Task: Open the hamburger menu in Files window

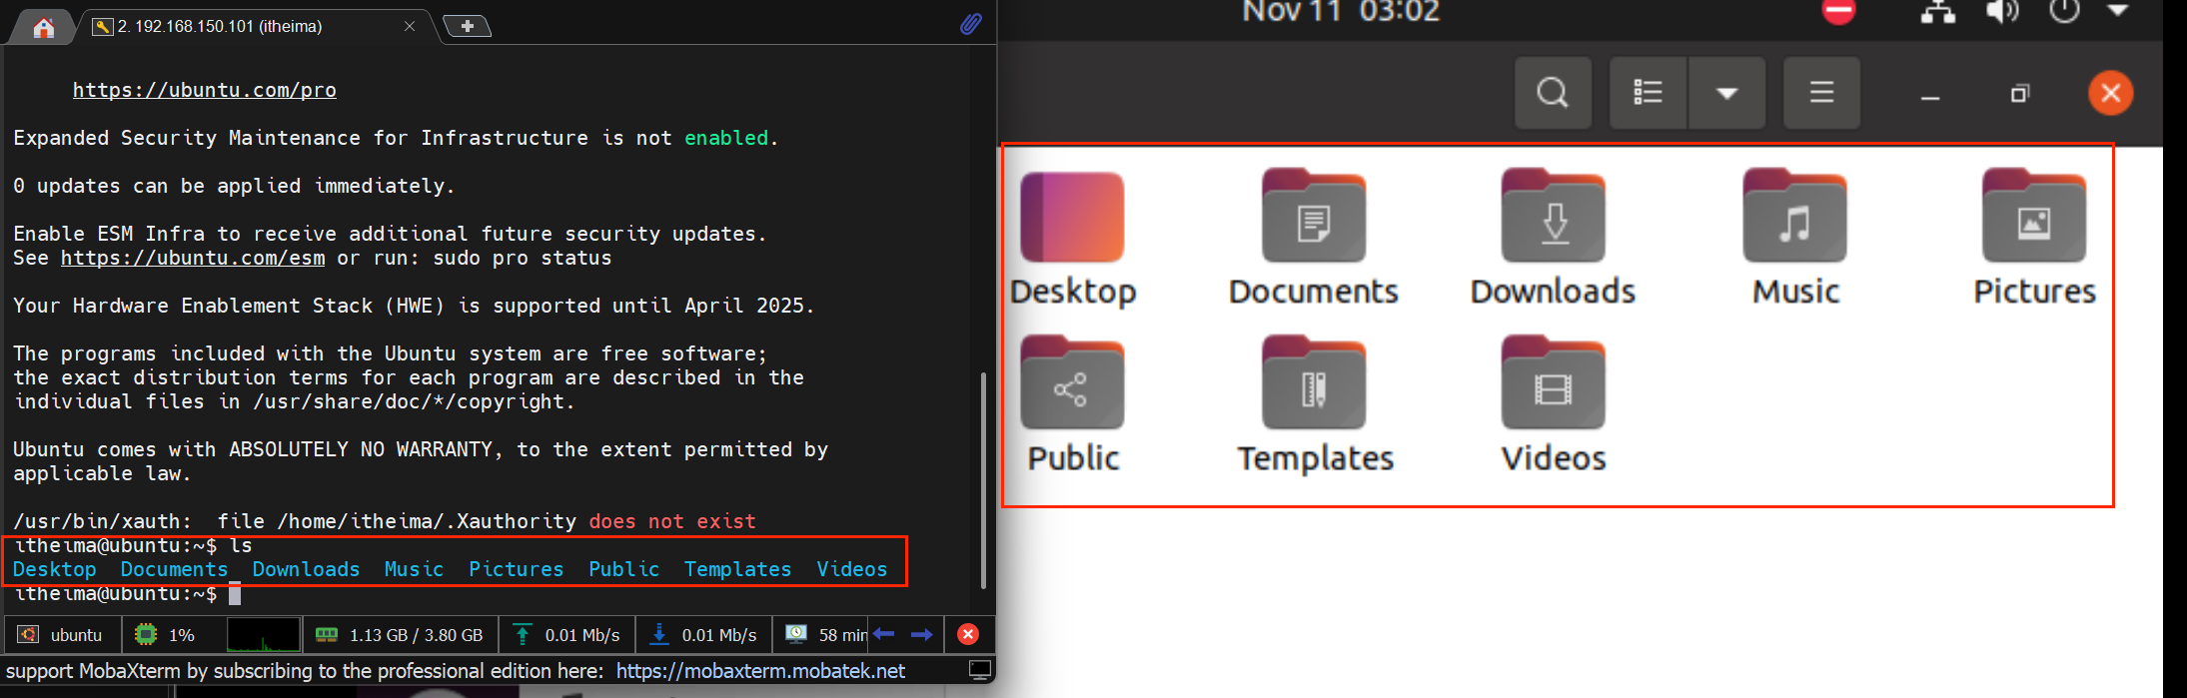Action: coord(1821,93)
